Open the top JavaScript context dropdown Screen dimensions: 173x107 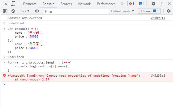pos(25,11)
